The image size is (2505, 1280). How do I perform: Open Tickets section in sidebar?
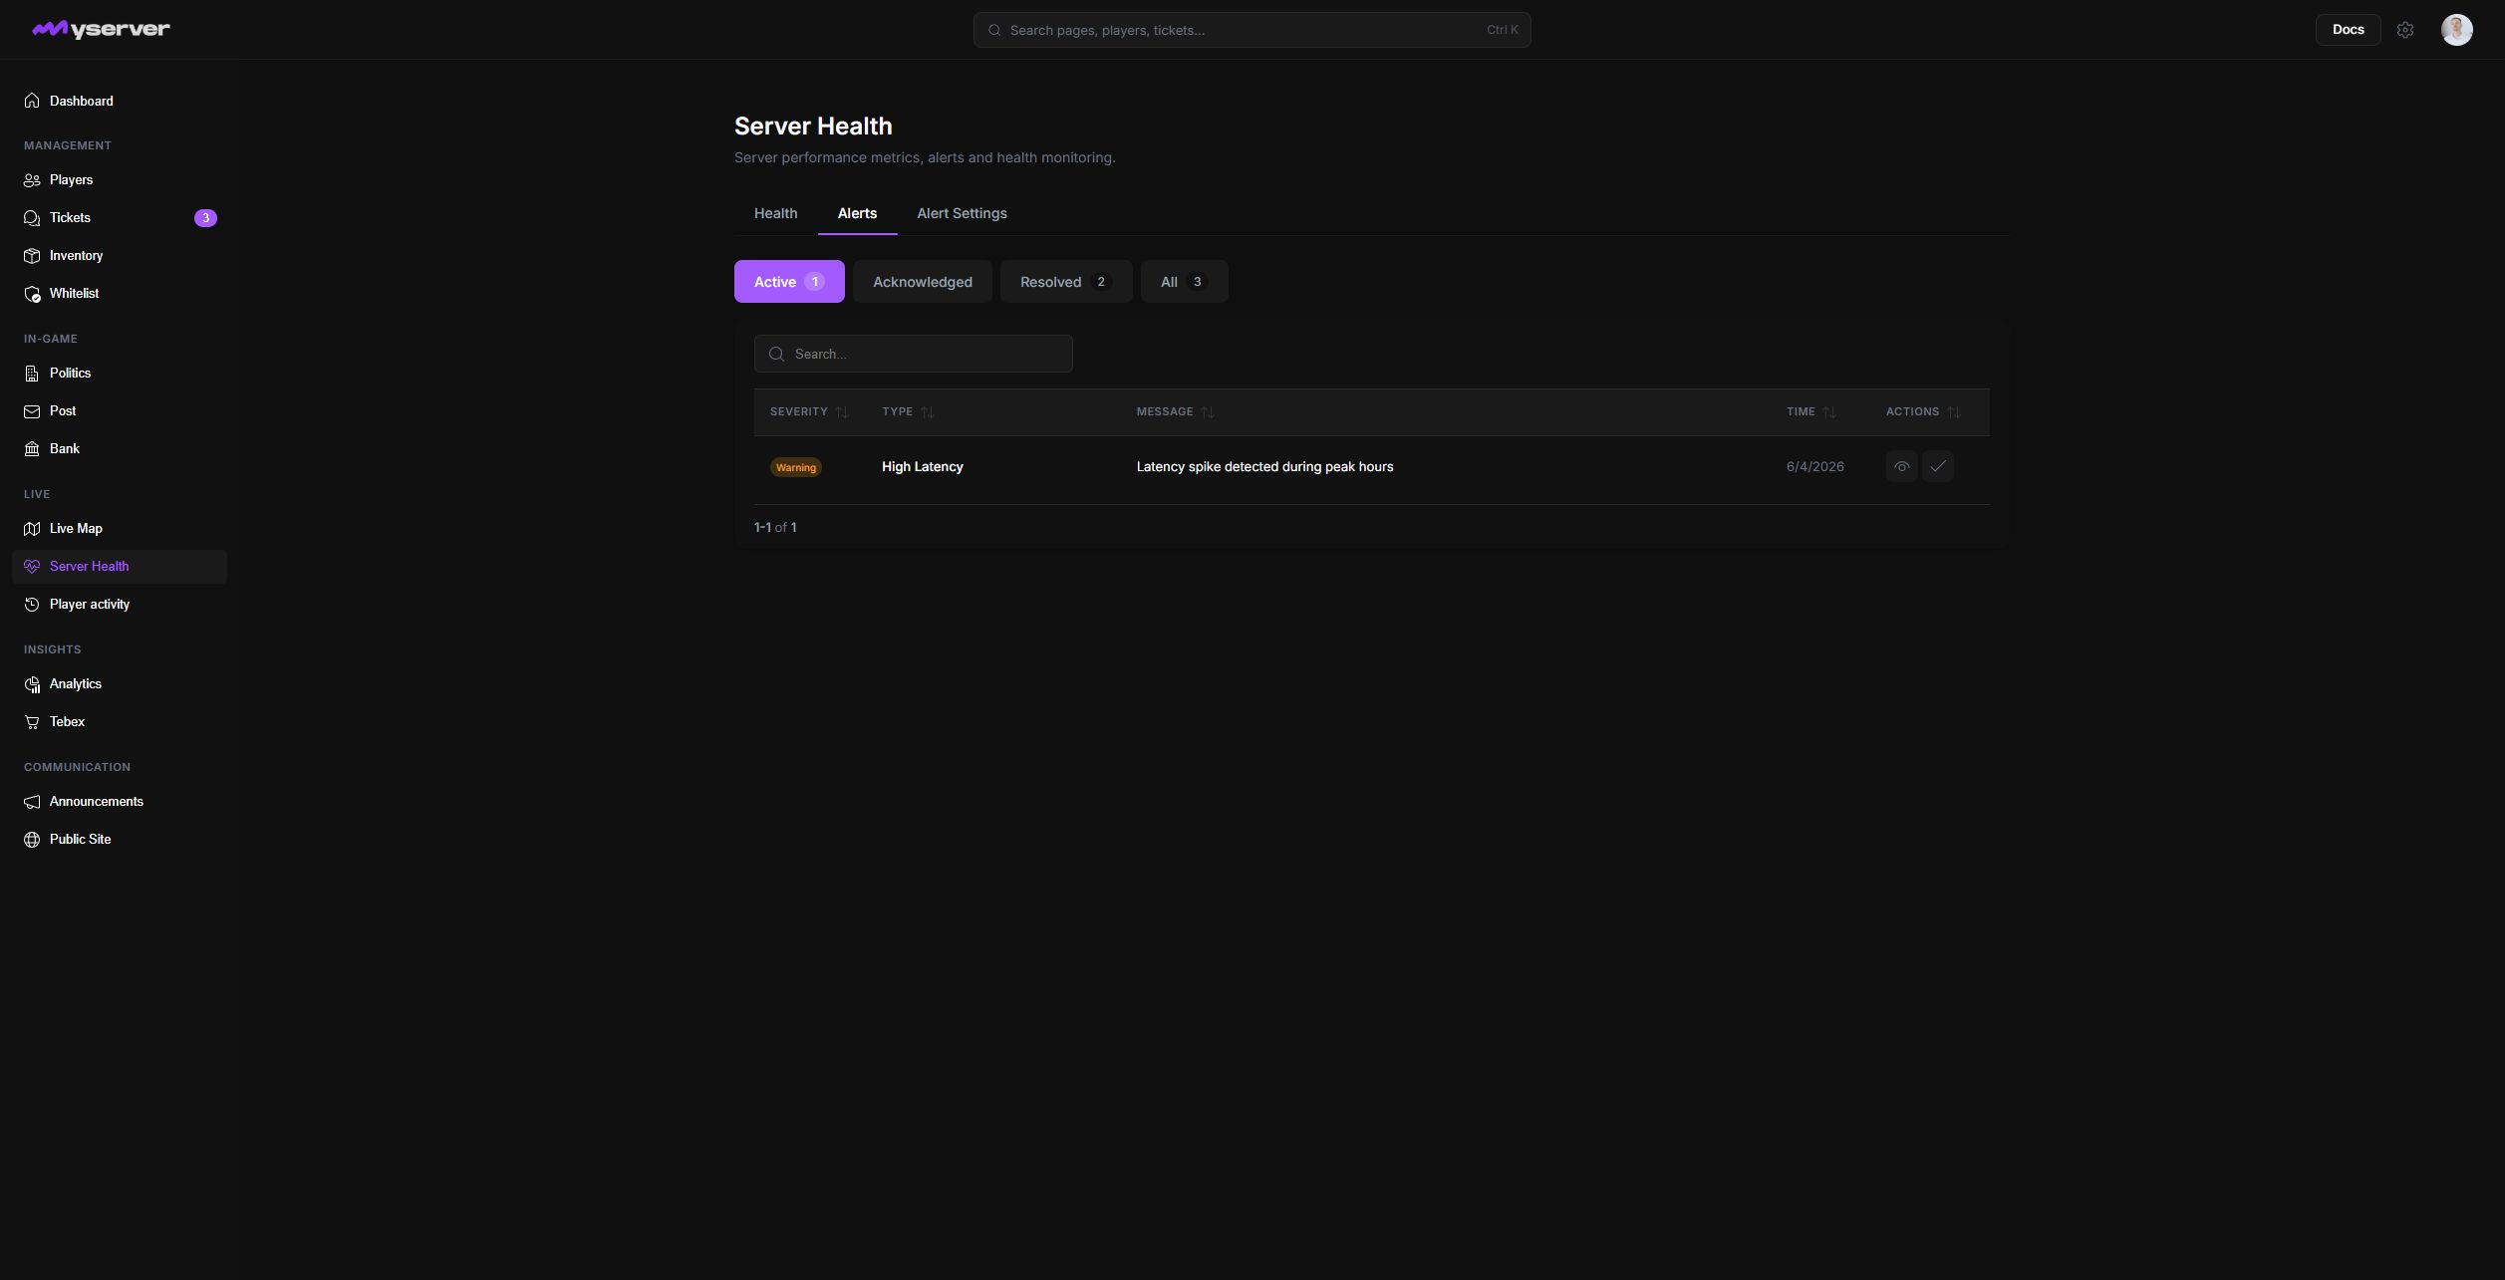[x=120, y=218]
